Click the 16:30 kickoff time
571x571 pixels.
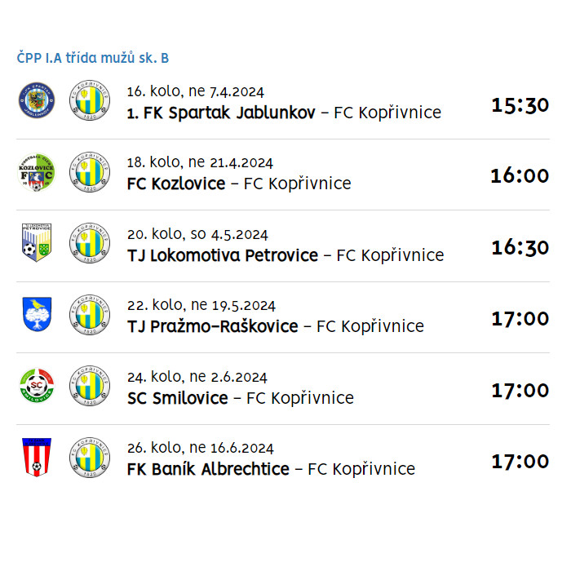[x=520, y=248]
